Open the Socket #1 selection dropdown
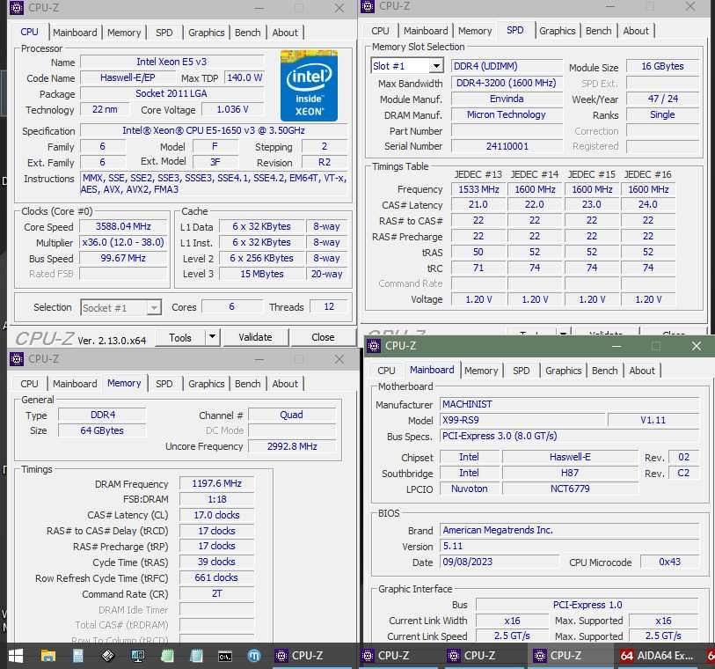715x669 pixels. tap(154, 308)
